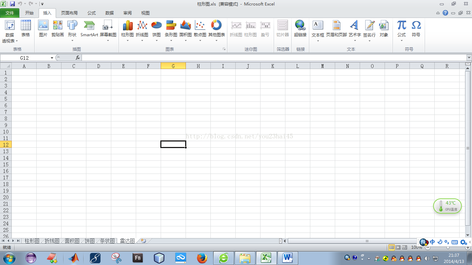This screenshot has height=265, width=472.
Task: Open the chart group dialog launcher
Action: (224, 49)
